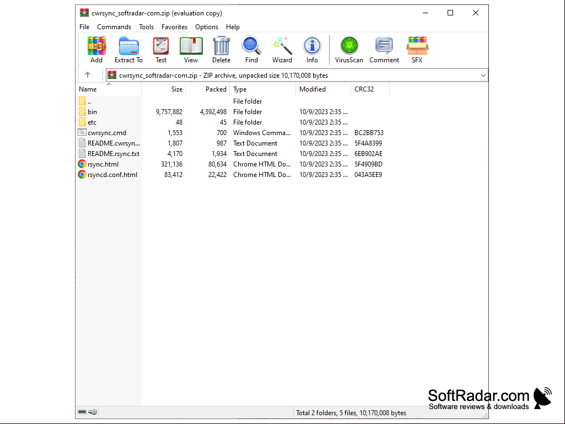
Task: Maximize the WinRAR window
Action: click(x=450, y=13)
